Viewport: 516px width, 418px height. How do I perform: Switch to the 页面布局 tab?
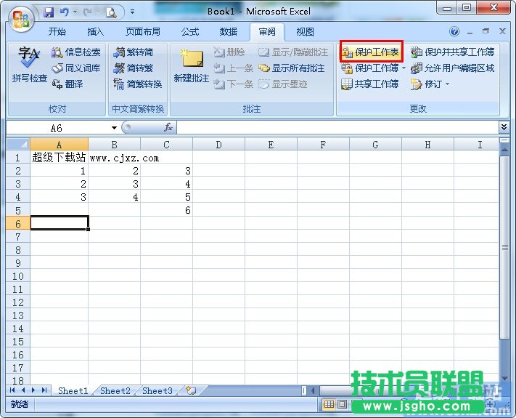[143, 32]
